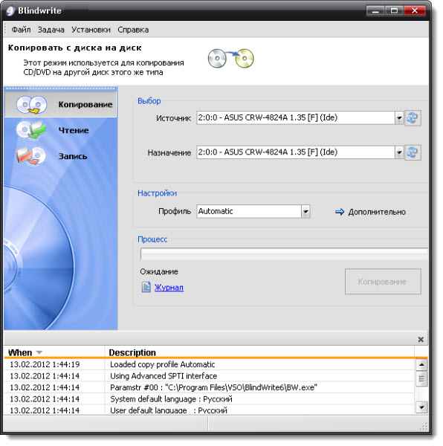This screenshot has width=443, height=446.
Task: Close the log panel with X
Action: [421, 340]
